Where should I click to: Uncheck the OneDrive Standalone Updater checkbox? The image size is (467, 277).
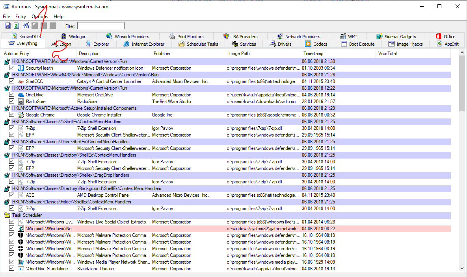[x=11, y=268]
